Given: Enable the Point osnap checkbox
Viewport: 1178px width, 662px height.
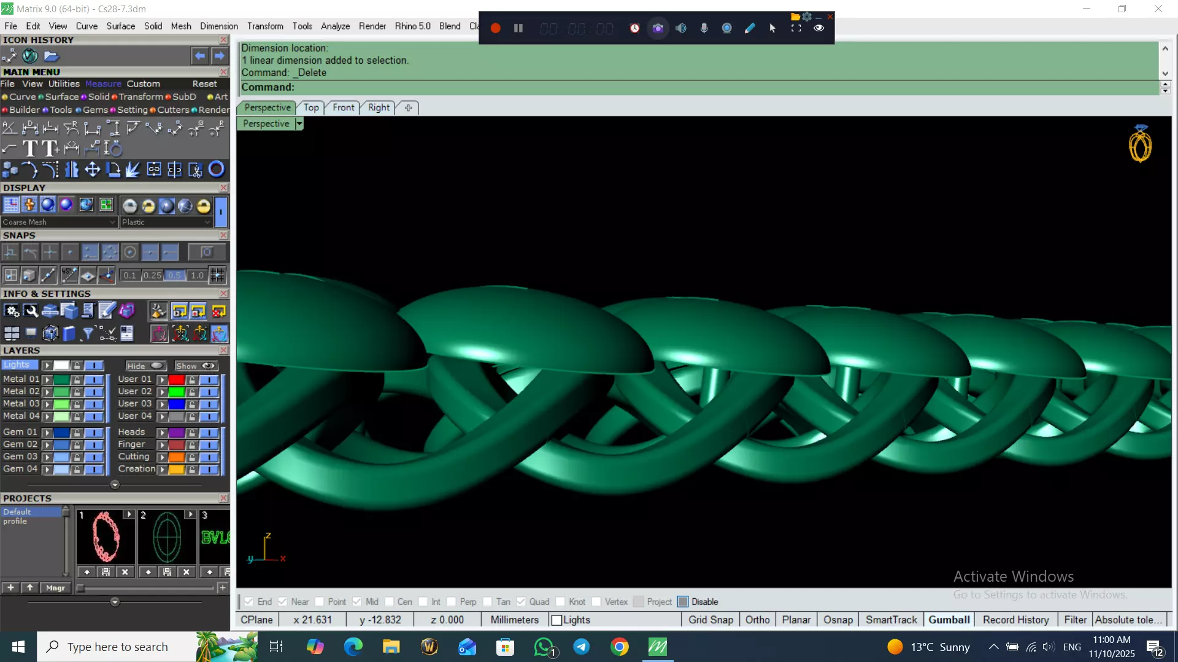Looking at the screenshot, I should [319, 602].
